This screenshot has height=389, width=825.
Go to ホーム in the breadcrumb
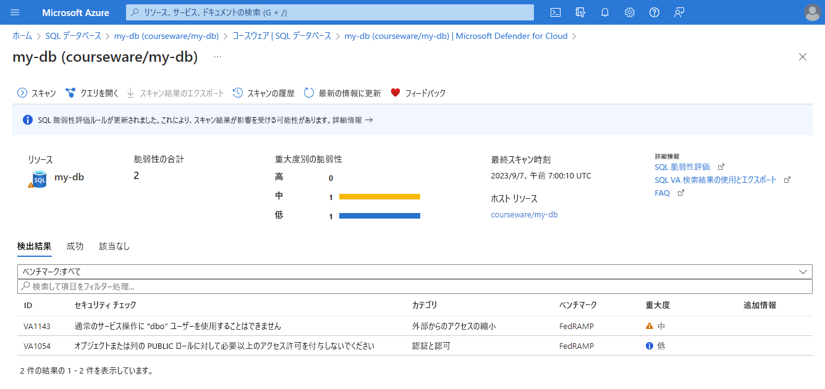click(22, 36)
